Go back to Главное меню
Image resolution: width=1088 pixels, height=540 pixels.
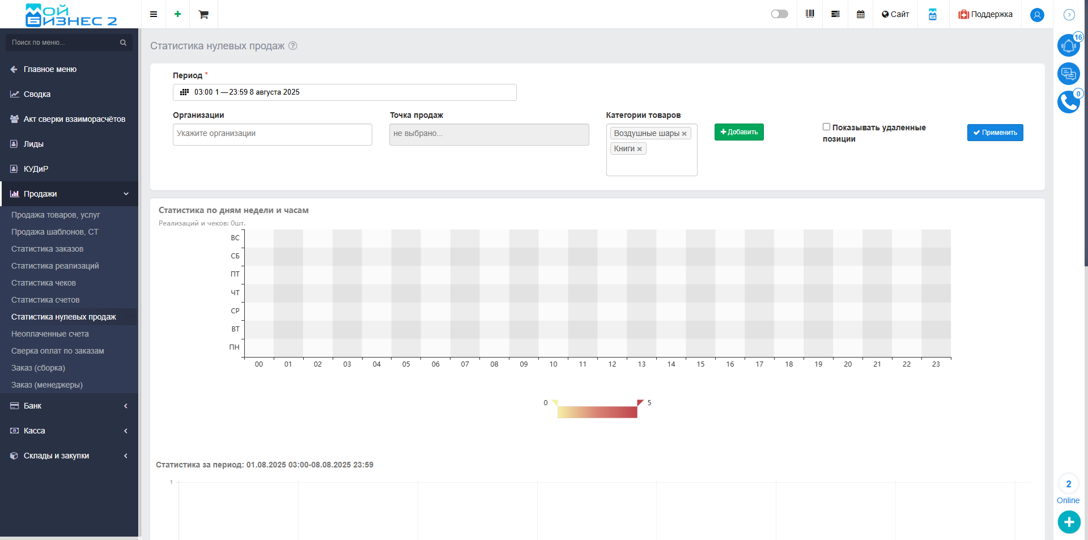[x=69, y=69]
